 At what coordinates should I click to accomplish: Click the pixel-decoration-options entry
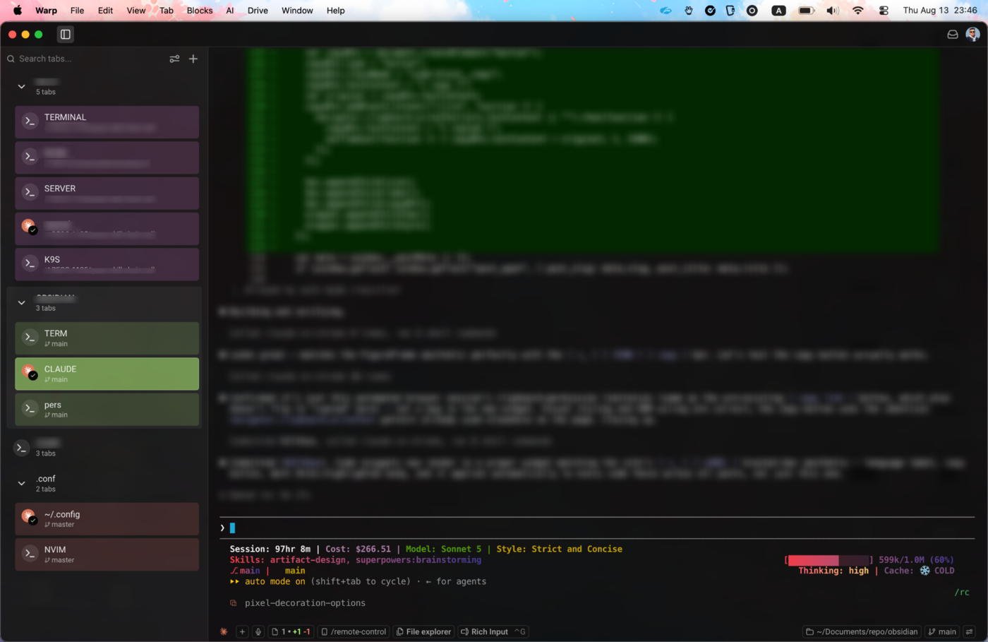pos(305,603)
